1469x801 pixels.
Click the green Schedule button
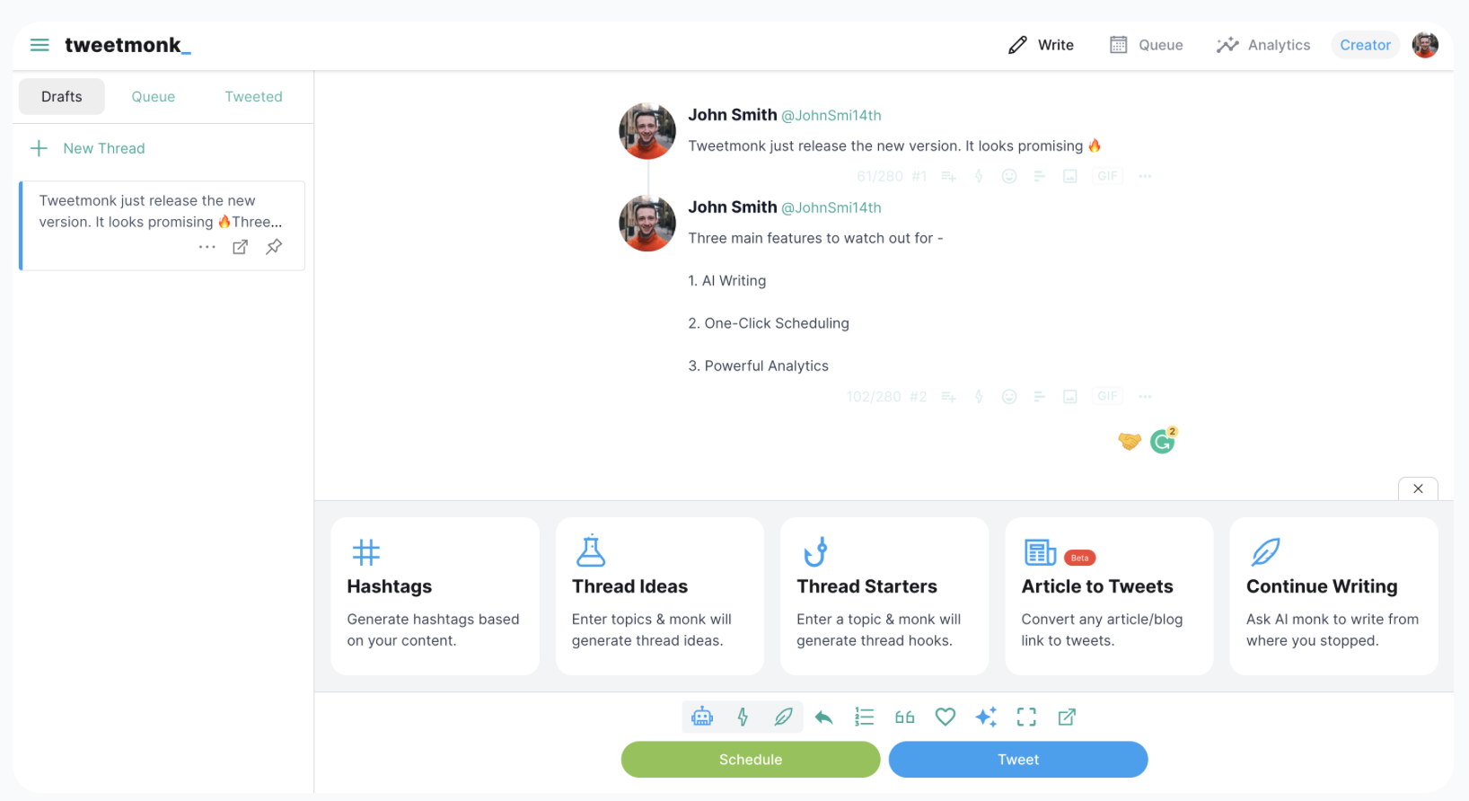751,760
